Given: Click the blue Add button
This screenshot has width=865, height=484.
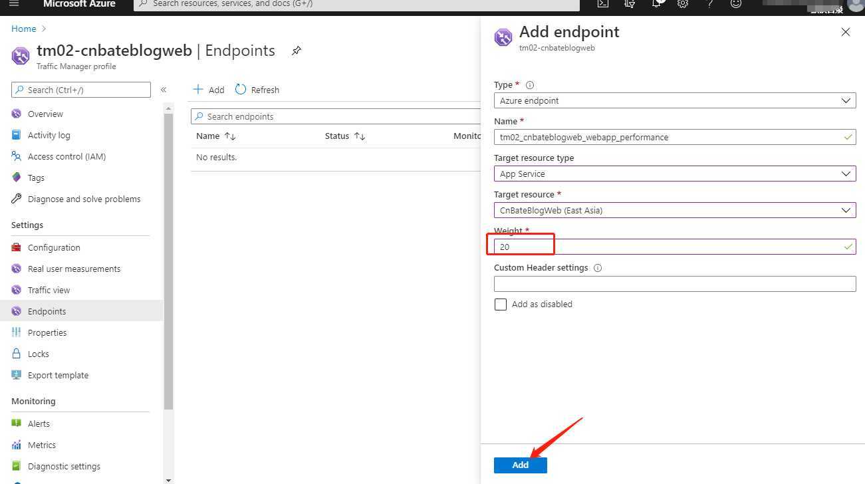Looking at the screenshot, I should [521, 465].
